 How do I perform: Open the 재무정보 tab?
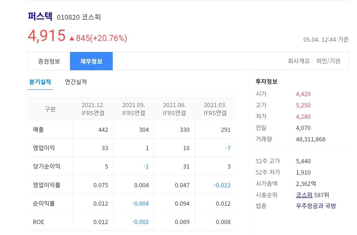coord(91,61)
